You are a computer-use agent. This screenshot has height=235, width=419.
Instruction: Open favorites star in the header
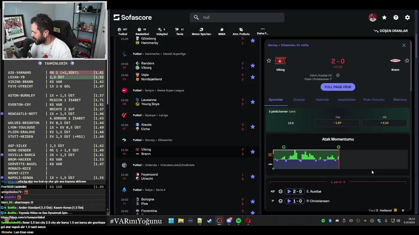[x=384, y=18]
